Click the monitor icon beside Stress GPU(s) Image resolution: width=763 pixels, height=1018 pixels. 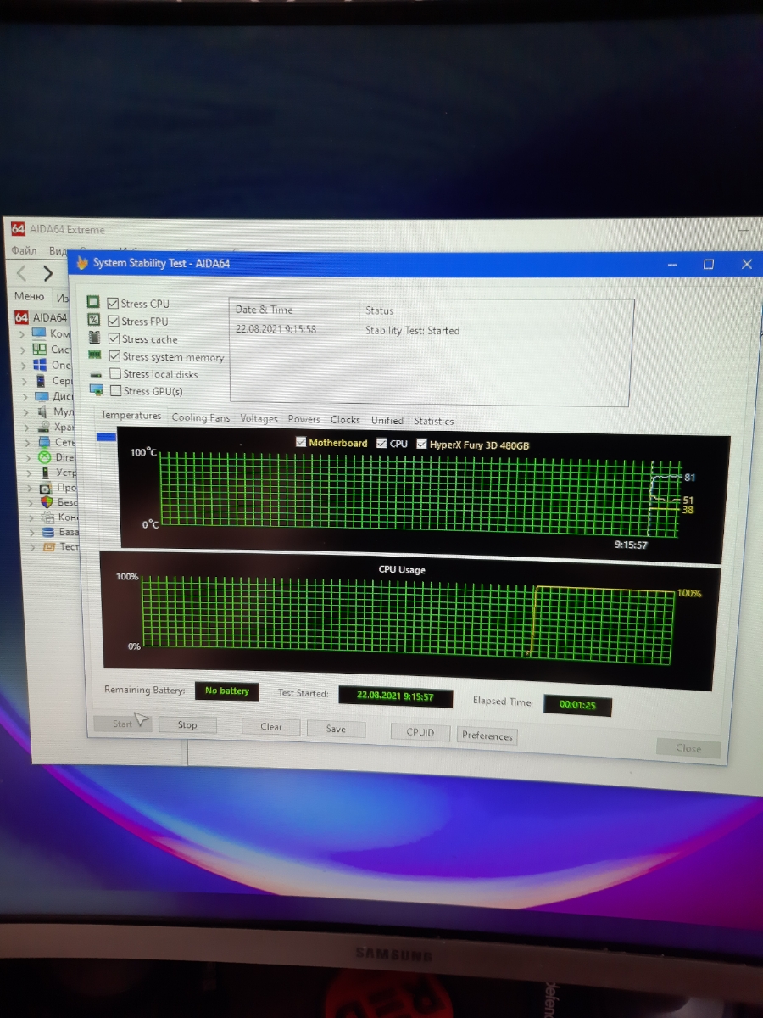tap(97, 390)
